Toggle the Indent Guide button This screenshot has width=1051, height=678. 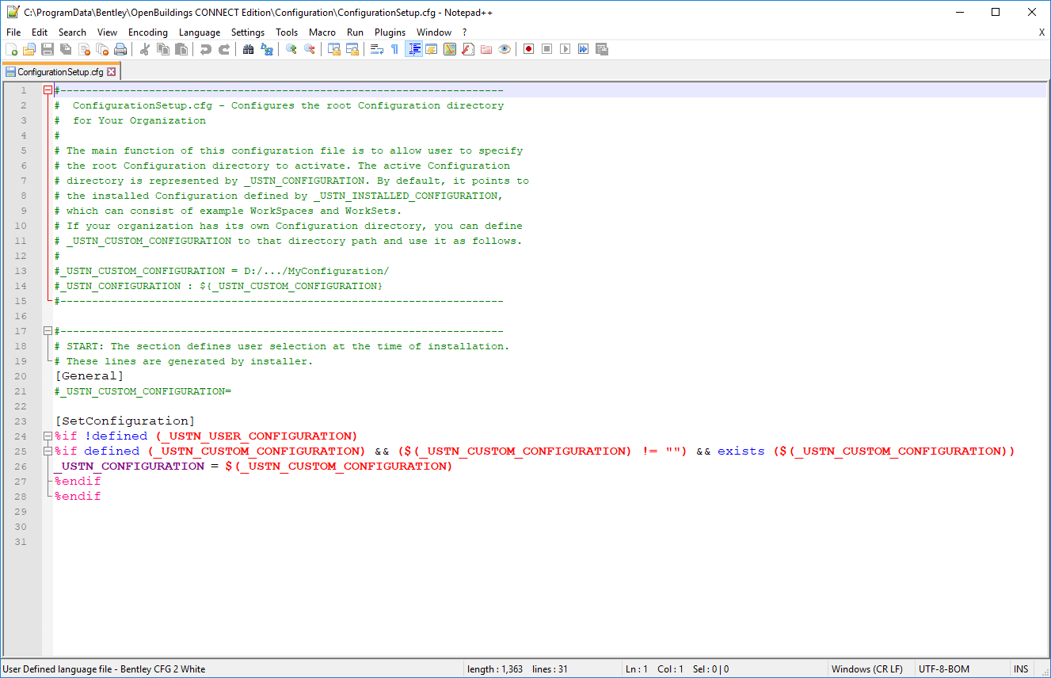413,49
